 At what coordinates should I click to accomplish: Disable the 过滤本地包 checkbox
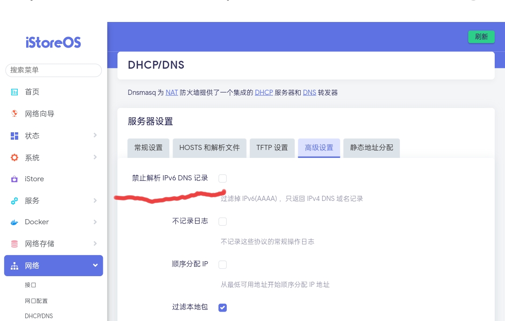[223, 307]
